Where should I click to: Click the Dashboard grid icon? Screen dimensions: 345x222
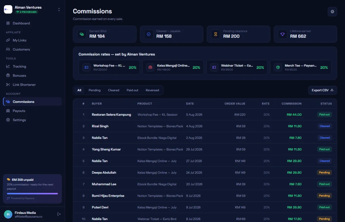coord(8,23)
